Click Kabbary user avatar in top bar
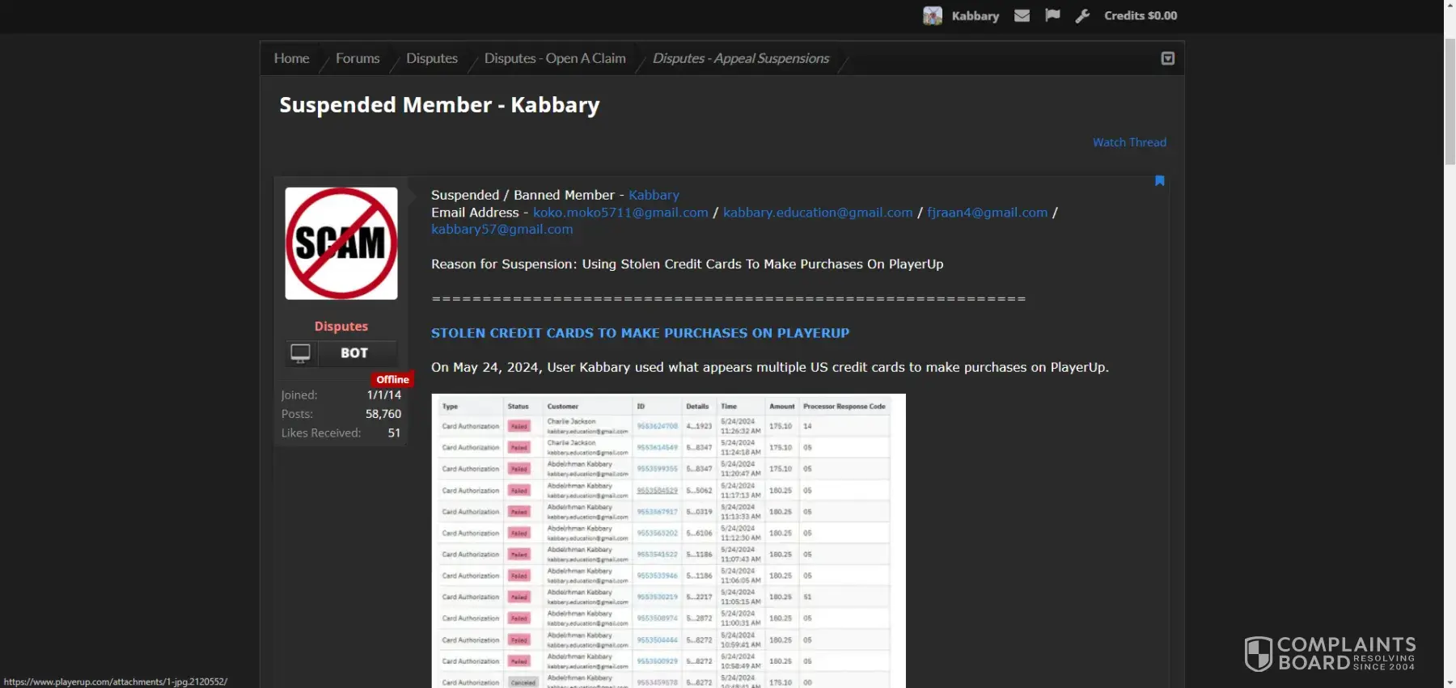 [x=933, y=15]
